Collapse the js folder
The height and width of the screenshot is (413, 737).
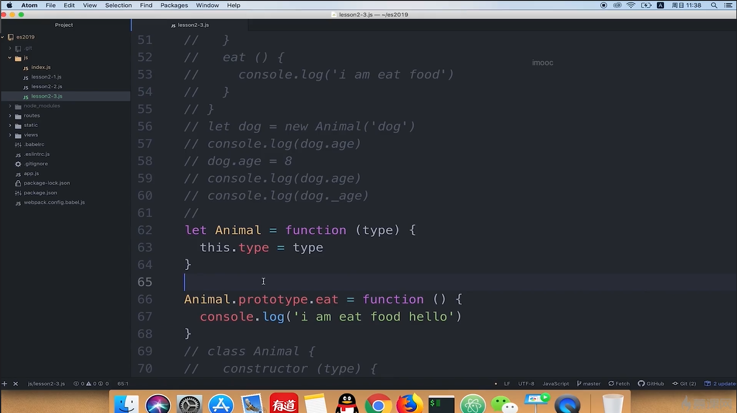pyautogui.click(x=10, y=58)
